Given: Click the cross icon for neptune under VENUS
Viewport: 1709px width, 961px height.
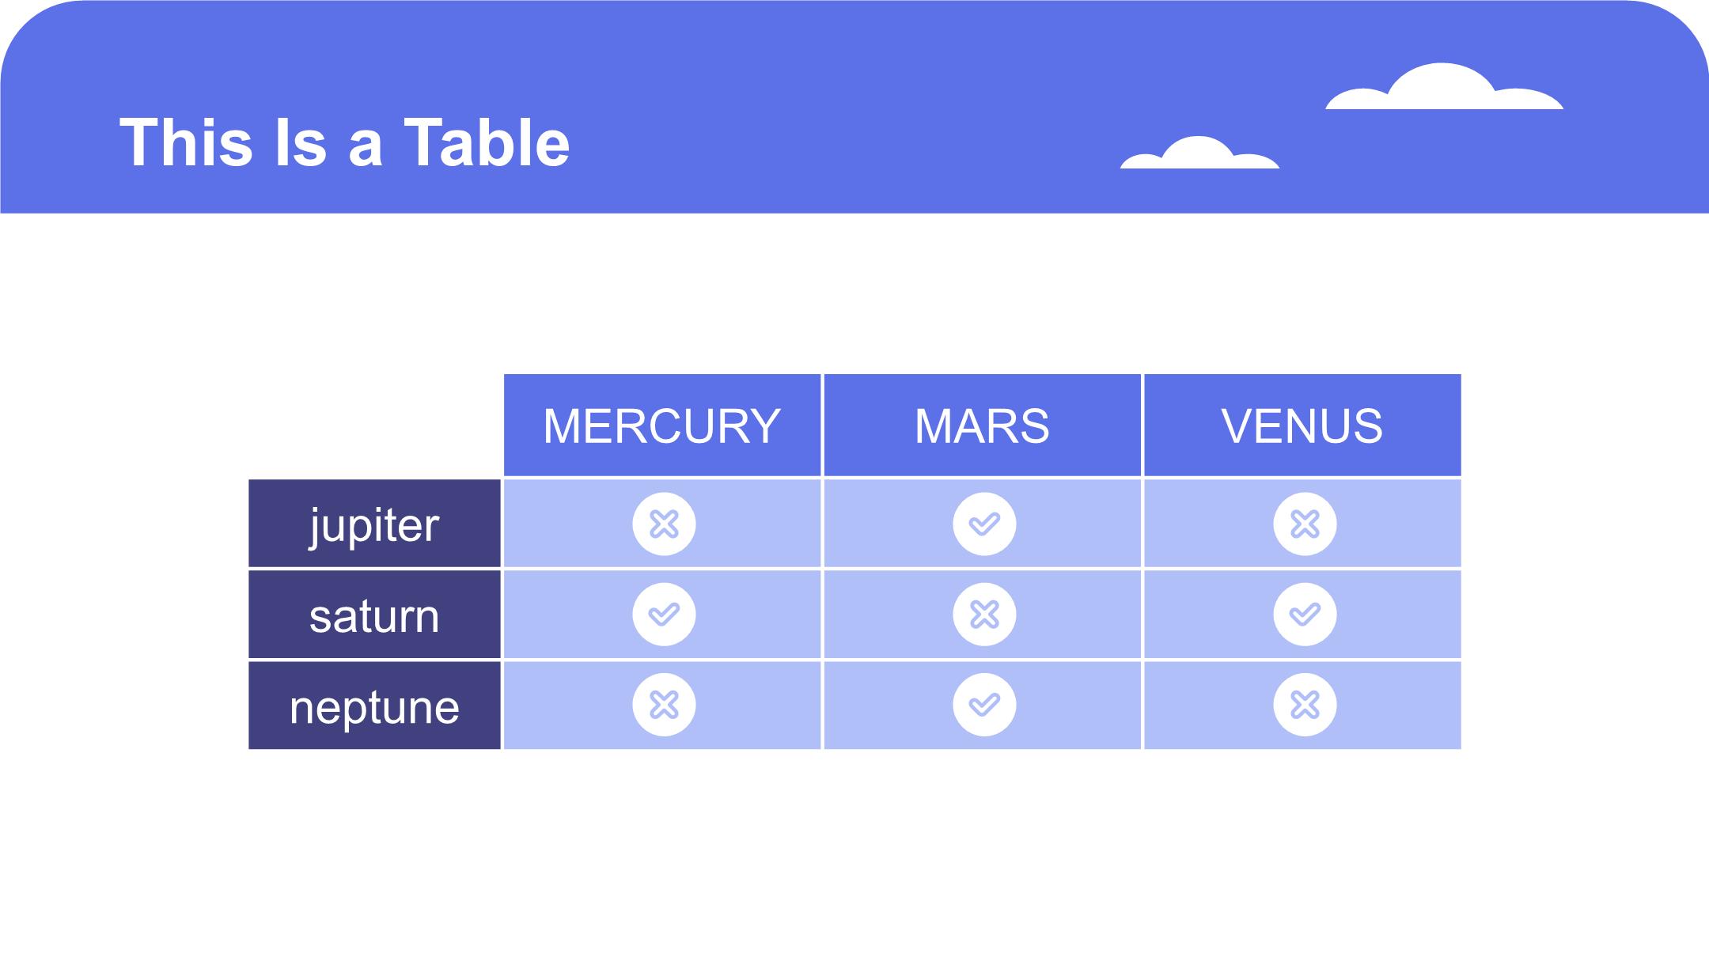Looking at the screenshot, I should tap(1305, 705).
